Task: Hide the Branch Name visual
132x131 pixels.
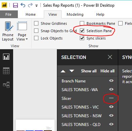Action: tap(111, 81)
